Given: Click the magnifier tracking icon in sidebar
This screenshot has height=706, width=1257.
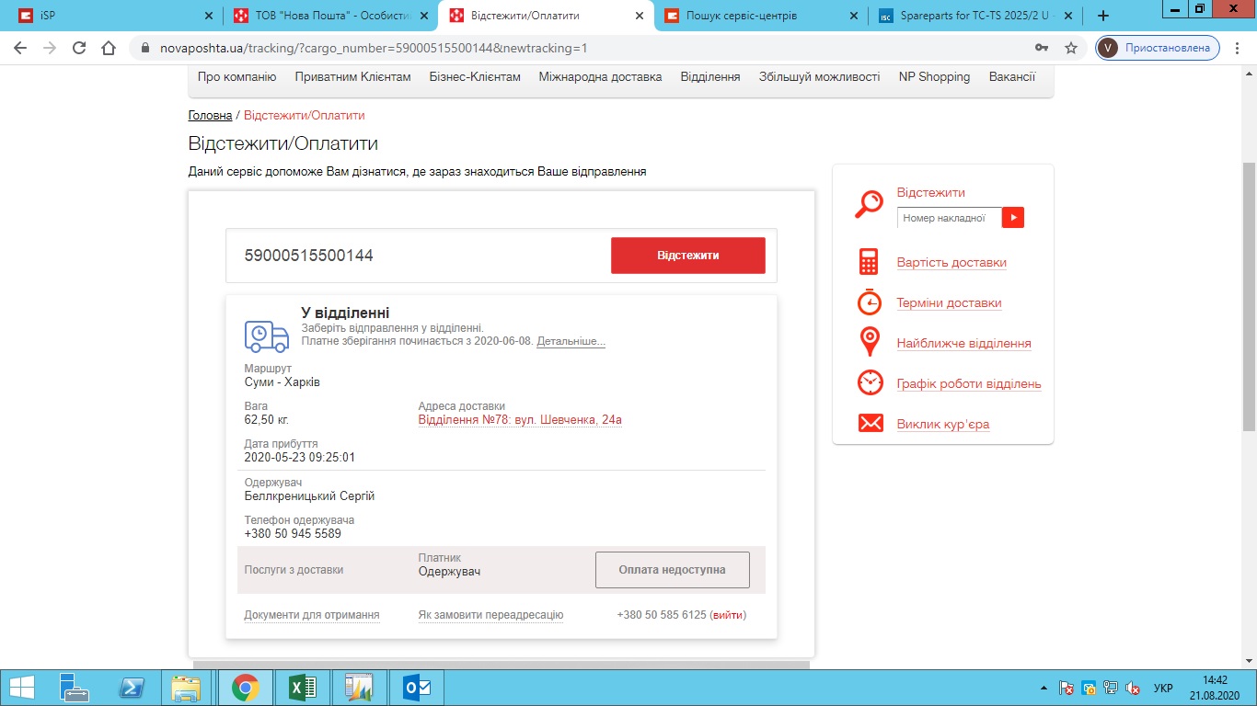Looking at the screenshot, I should coord(870,204).
